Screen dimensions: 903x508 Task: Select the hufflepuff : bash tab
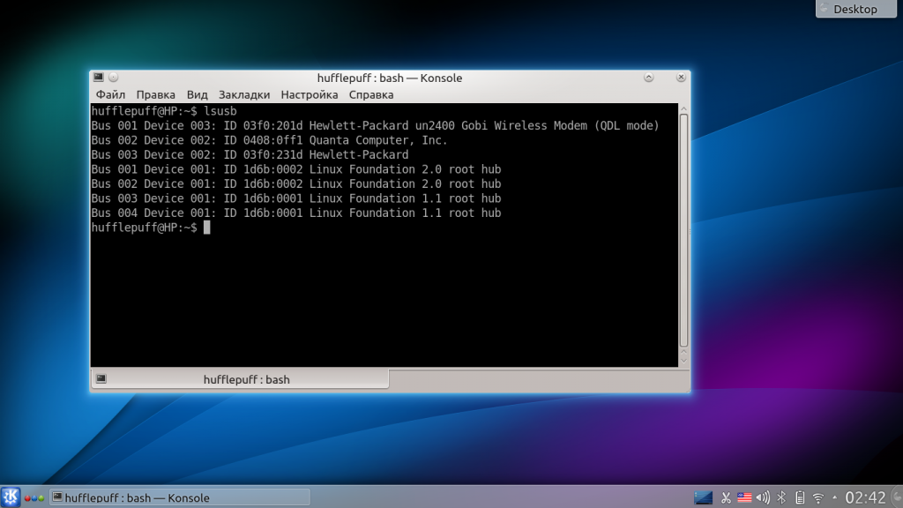pyautogui.click(x=240, y=379)
